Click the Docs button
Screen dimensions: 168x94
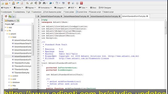93,8
